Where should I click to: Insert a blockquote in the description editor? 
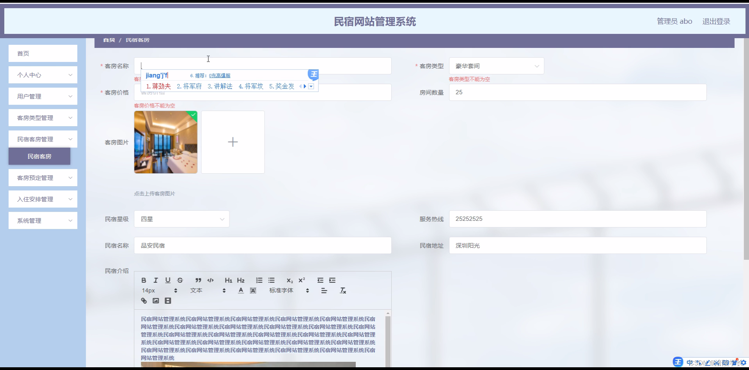click(198, 280)
